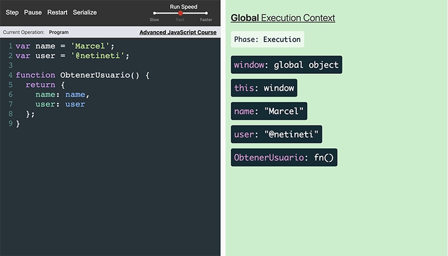Click the red Run Speed slider handle

click(x=180, y=13)
